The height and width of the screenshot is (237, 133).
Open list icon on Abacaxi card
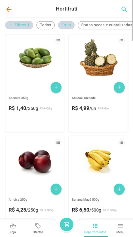point(121,41)
